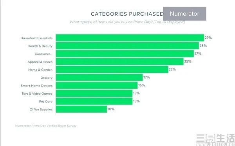Click the 22% value label
The width and height of the screenshot is (235, 146).
[x=172, y=69]
